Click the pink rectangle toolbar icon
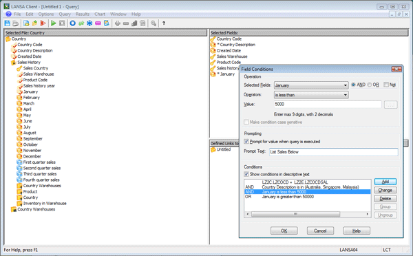Viewport: 413px width, 256px height. [x=98, y=23]
